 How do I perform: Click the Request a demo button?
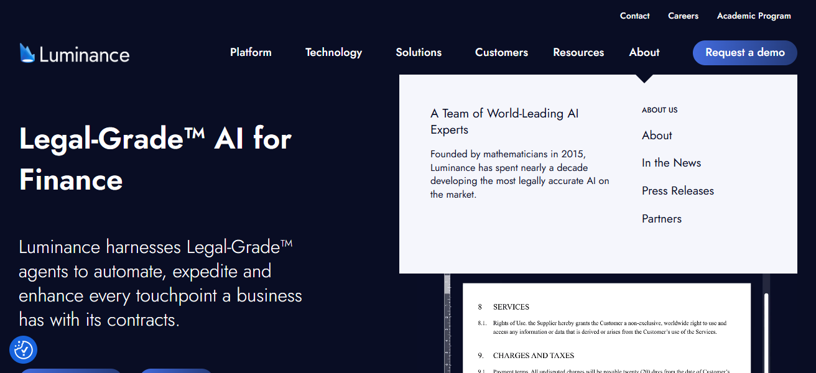(x=745, y=53)
